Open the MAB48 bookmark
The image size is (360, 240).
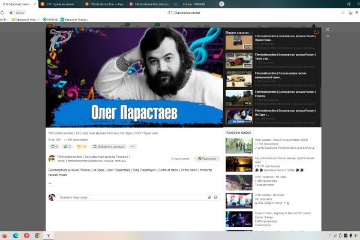(50, 20)
